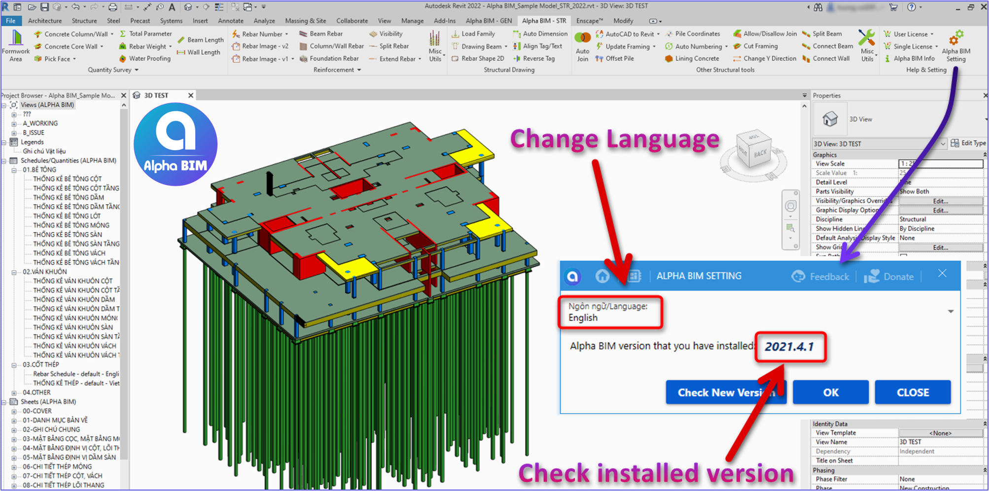
Task: Select the Rebar Shape 2D tool
Action: tap(478, 59)
